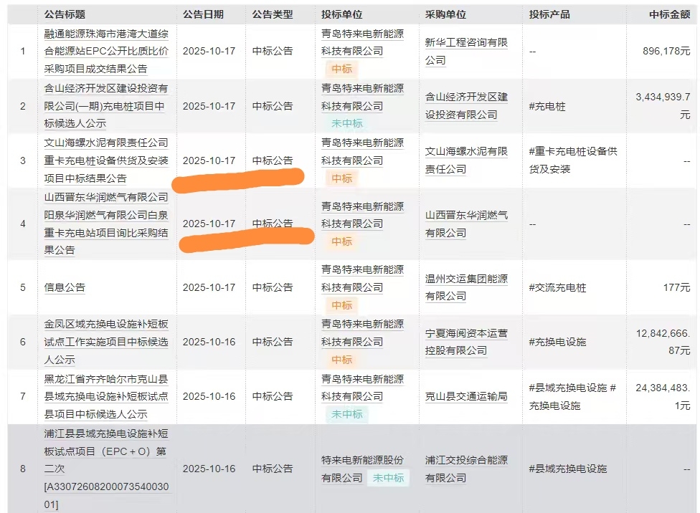Click the 中标 tag in row 6
Viewport: 700px width, 513px height.
(342, 360)
